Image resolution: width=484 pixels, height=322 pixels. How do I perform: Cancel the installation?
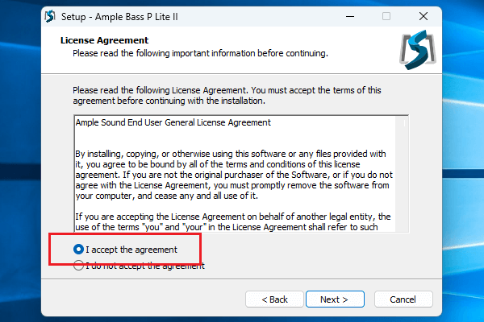point(403,299)
